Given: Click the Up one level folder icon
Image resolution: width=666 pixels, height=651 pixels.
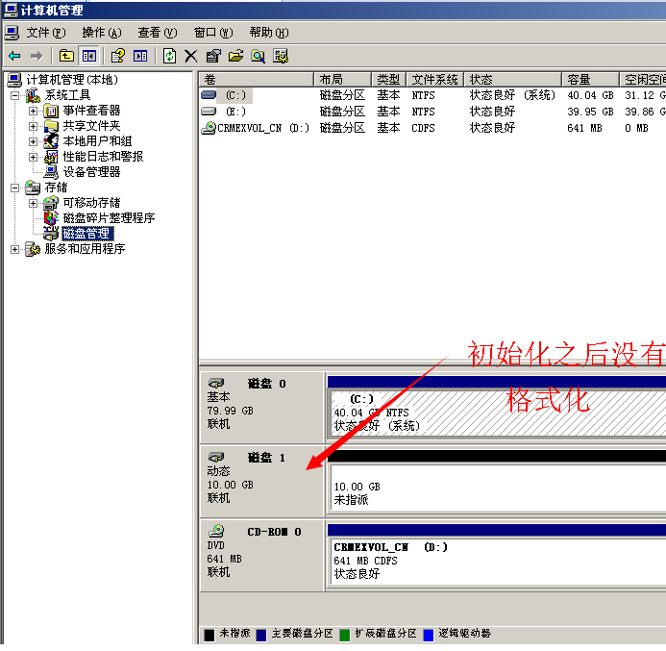Looking at the screenshot, I should (x=66, y=56).
